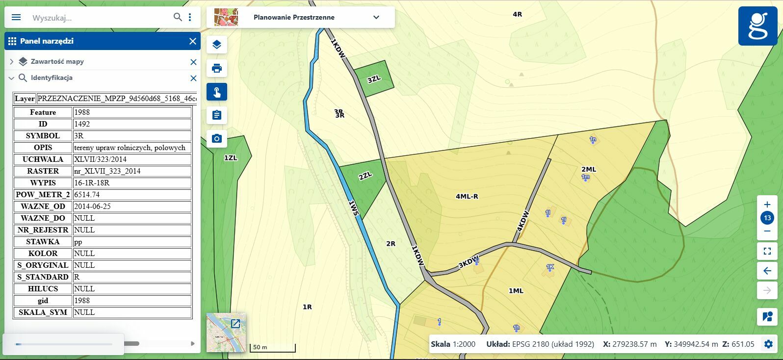The width and height of the screenshot is (783, 360).
Task: Click the Wyszukaj search input field
Action: 98,18
